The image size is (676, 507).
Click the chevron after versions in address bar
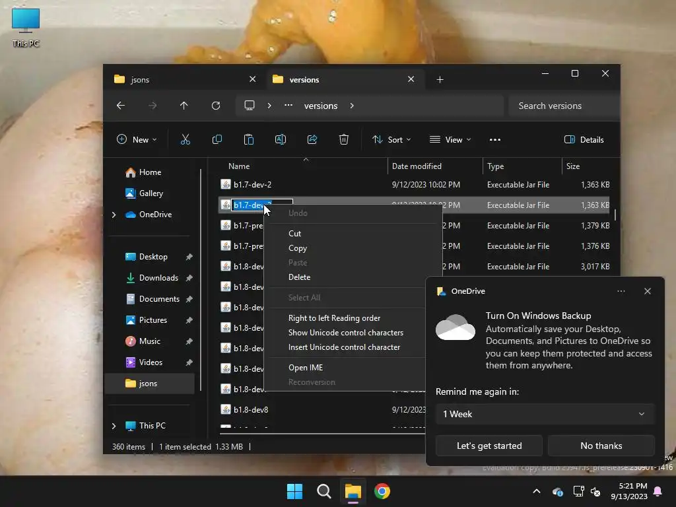[352, 106]
